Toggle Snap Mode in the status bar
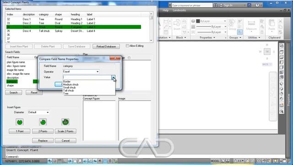Screen dimensions: 293x165 click(55, 161)
